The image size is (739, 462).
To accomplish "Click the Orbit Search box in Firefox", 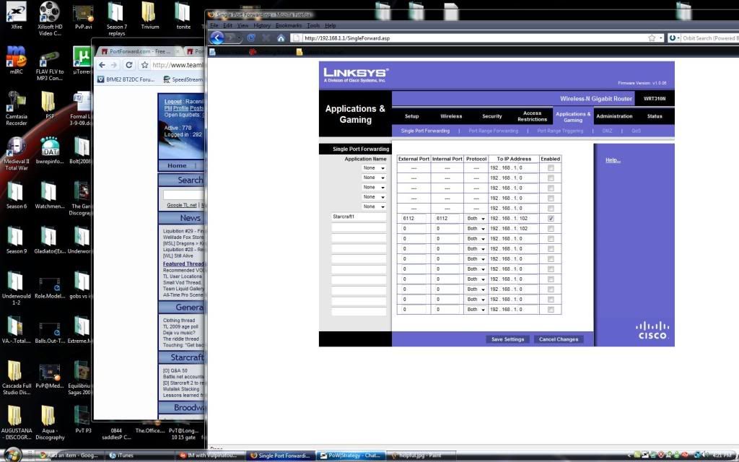I will pos(710,38).
